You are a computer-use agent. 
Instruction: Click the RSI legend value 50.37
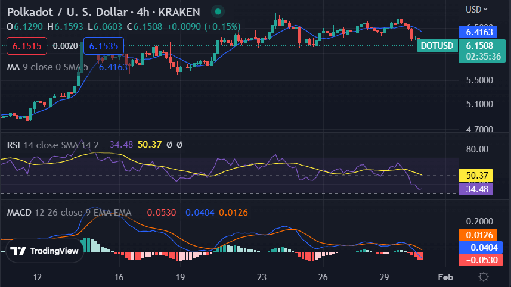coord(150,145)
